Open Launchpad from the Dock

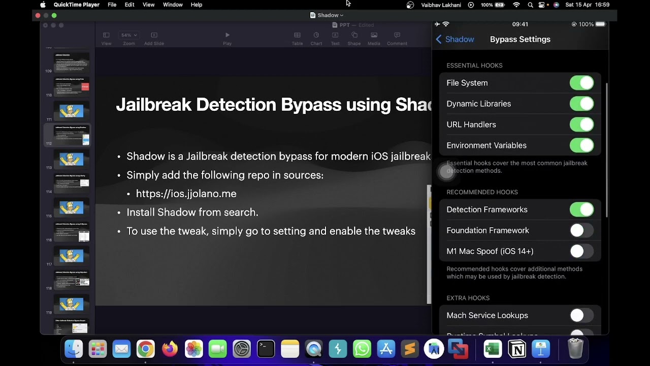[97, 349]
